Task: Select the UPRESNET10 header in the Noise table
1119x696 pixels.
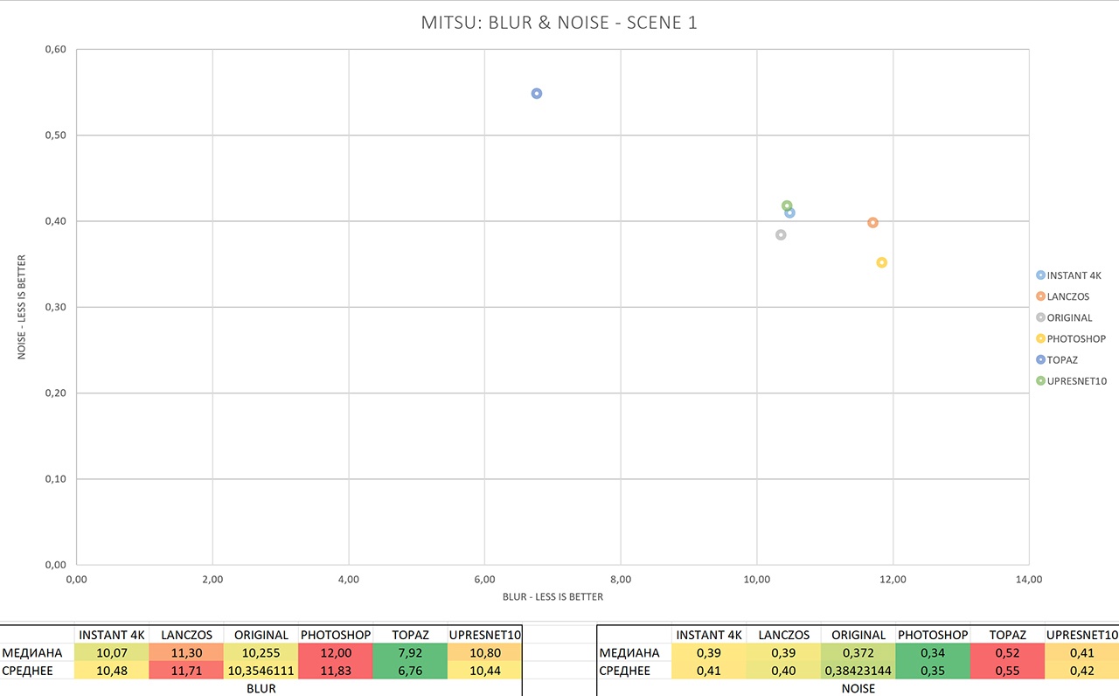Action: click(1081, 635)
